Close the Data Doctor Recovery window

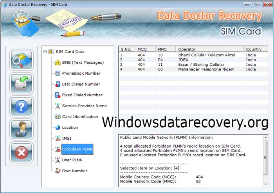point(267,4)
